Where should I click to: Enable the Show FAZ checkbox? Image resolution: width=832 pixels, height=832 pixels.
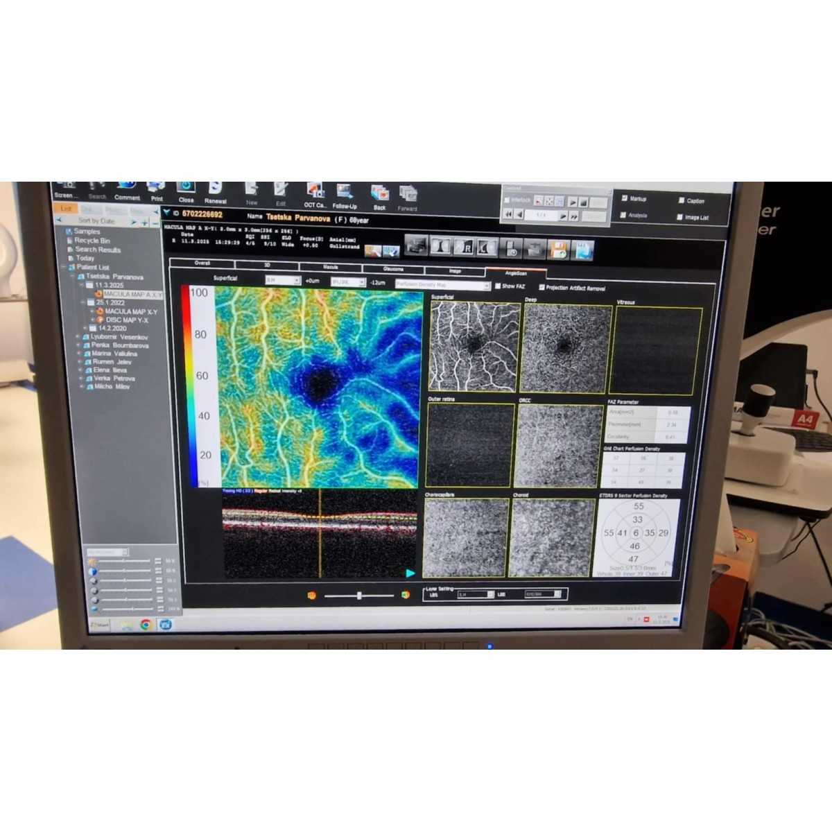pos(497,286)
